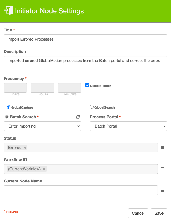Remove the {CurrentWorkflow} tag
This screenshot has height=222, width=171.
click(x=44, y=169)
